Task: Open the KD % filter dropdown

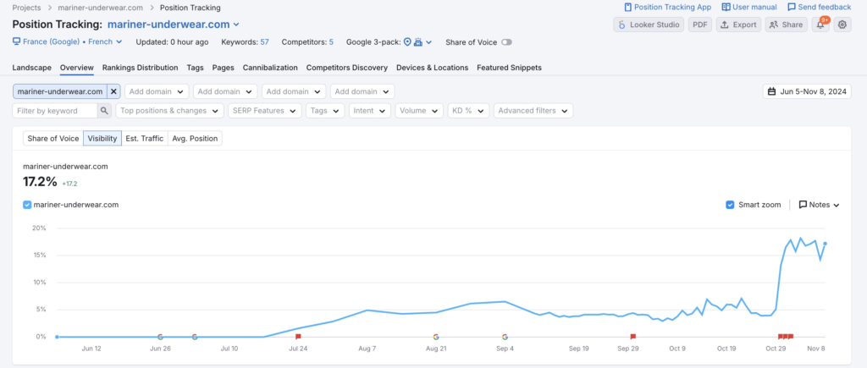Action: click(x=468, y=111)
